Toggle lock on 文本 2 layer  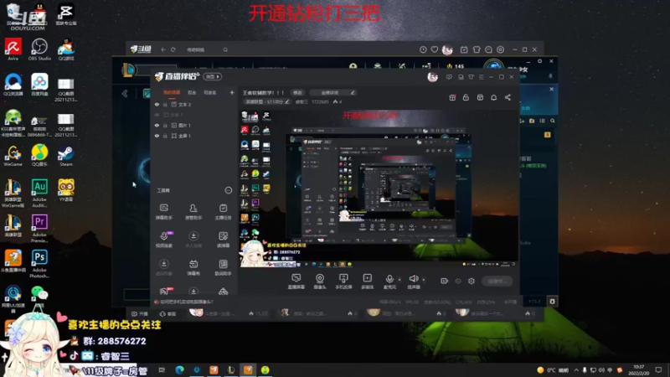pyautogui.click(x=165, y=104)
